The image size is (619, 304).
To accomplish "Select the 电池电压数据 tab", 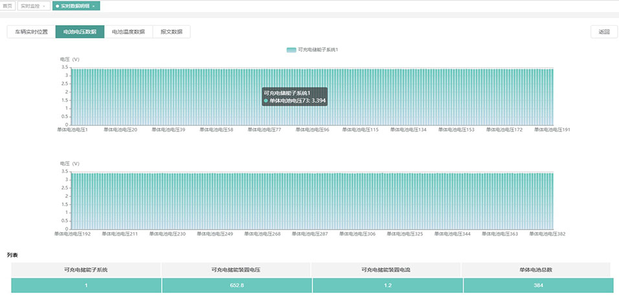I will tap(80, 32).
